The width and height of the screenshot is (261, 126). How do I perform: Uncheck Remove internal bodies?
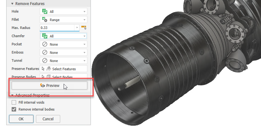(14, 109)
